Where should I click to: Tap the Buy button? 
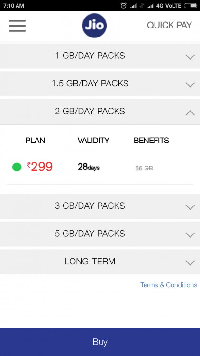(x=100, y=342)
